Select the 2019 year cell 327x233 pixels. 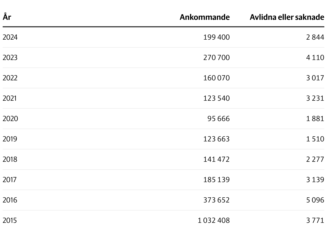click(x=10, y=139)
